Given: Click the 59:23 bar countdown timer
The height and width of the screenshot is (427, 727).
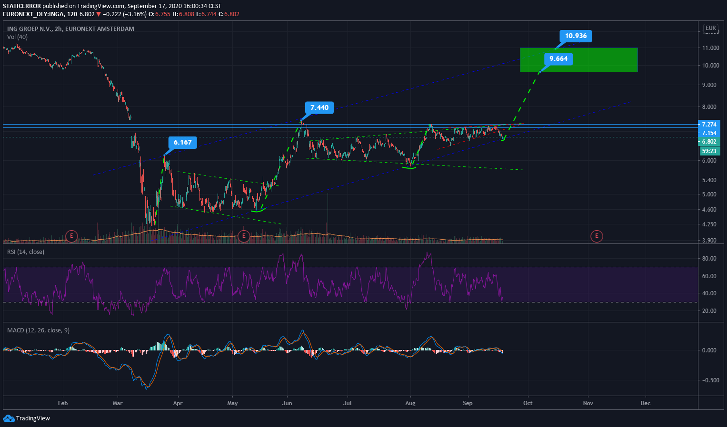Looking at the screenshot, I should tap(709, 151).
